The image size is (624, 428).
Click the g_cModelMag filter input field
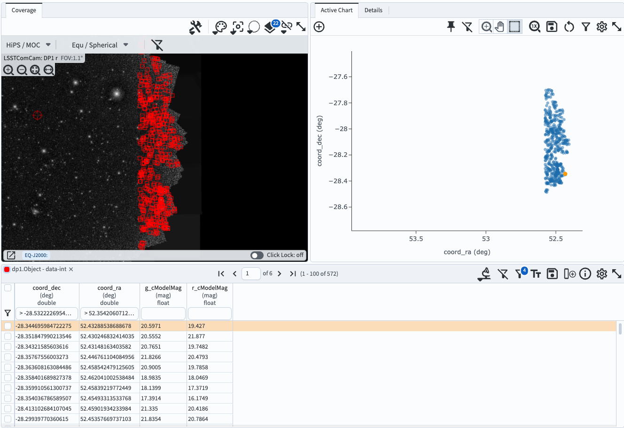163,313
